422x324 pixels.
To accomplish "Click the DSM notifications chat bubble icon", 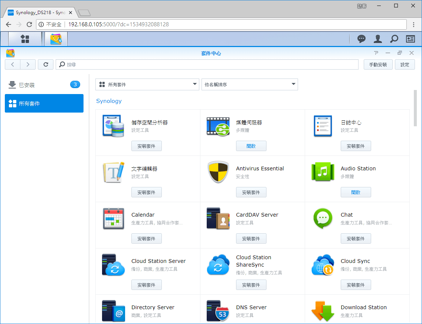I will pyautogui.click(x=361, y=39).
